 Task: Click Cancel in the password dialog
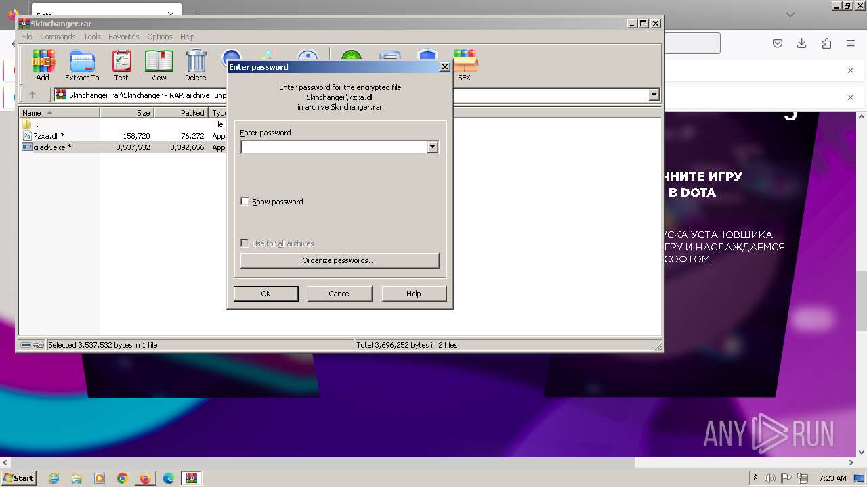(340, 294)
